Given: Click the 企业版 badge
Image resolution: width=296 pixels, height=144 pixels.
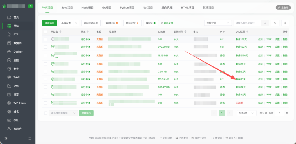Looking at the screenshot, I should coord(283,8).
